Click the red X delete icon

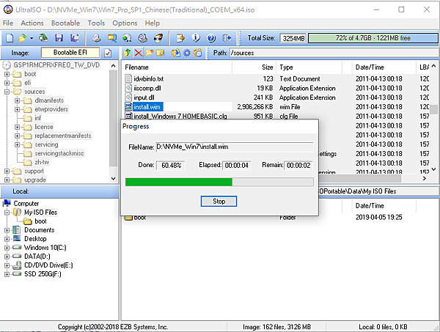tap(138, 53)
